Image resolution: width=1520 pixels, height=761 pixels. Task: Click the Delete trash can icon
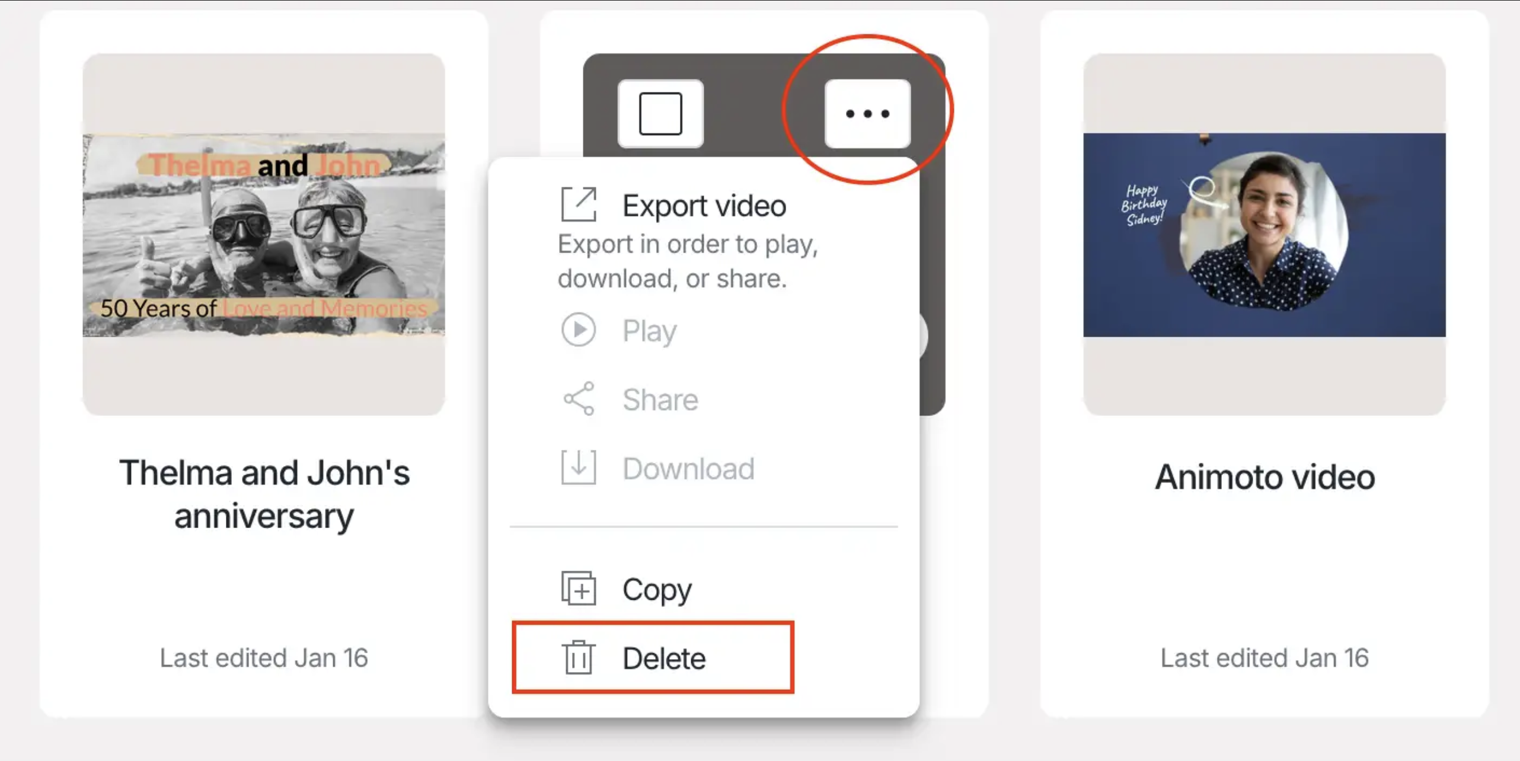click(x=578, y=657)
